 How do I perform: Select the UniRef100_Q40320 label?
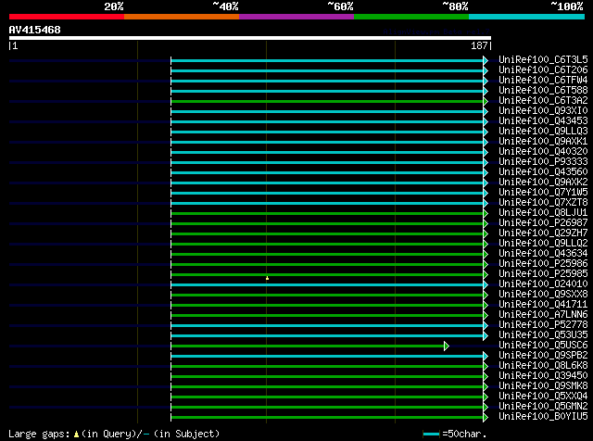(x=543, y=152)
